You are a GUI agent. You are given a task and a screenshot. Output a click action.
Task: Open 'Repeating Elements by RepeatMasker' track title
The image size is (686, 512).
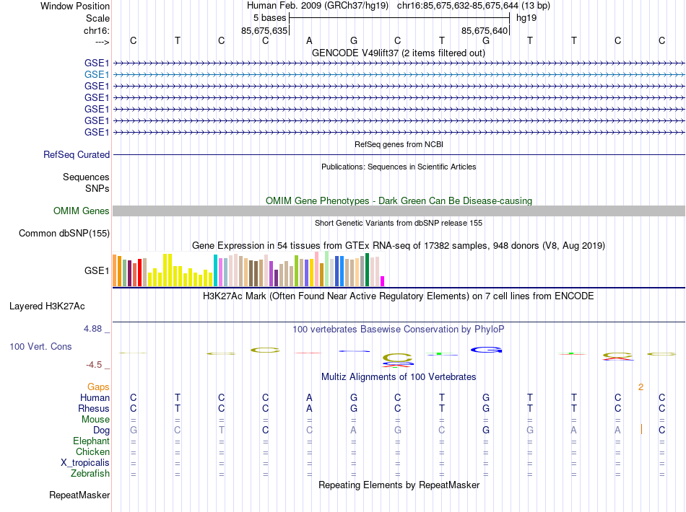click(399, 485)
